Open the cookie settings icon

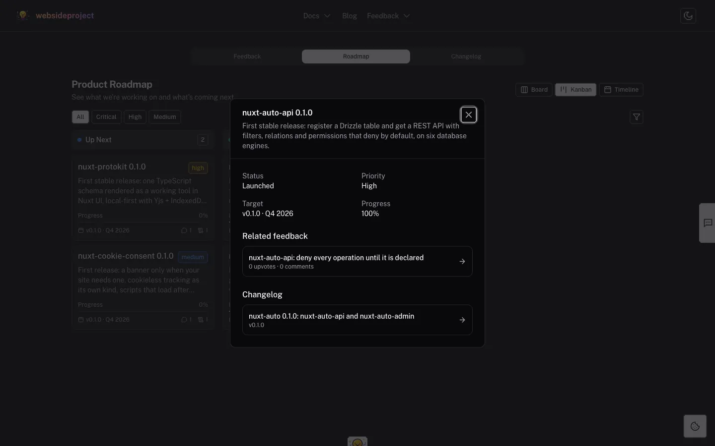pyautogui.click(x=695, y=426)
